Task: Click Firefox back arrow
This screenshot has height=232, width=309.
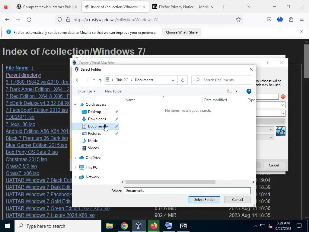Action: (7, 20)
